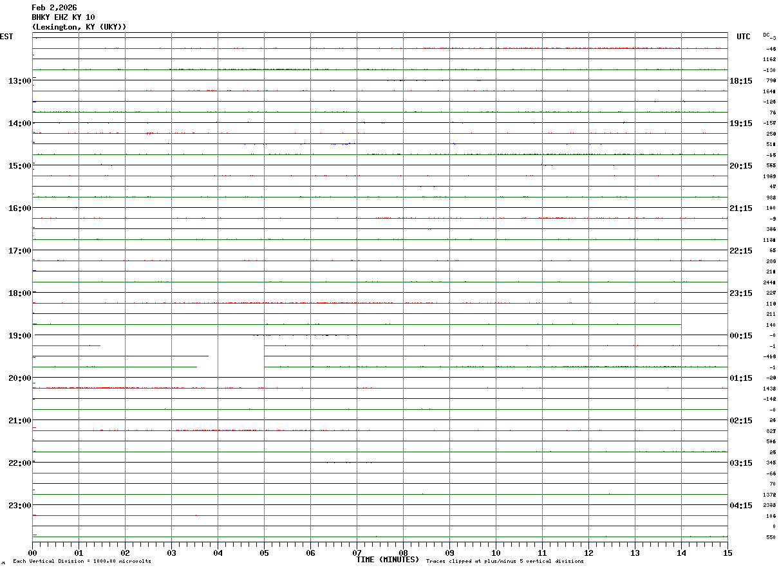Click the 22:00 EST time label

point(19,463)
